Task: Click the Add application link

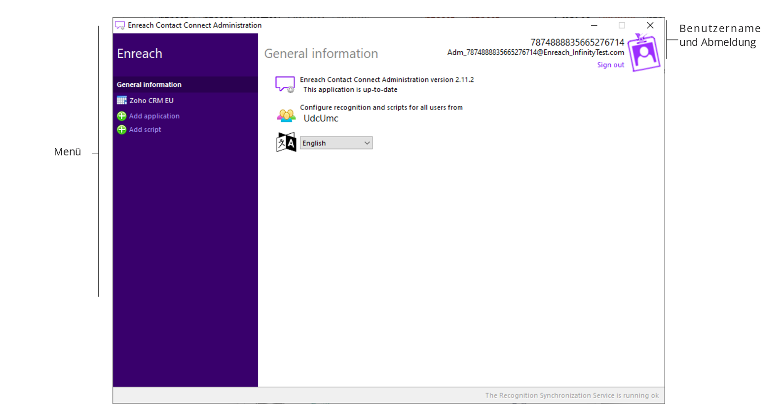Action: pyautogui.click(x=154, y=116)
